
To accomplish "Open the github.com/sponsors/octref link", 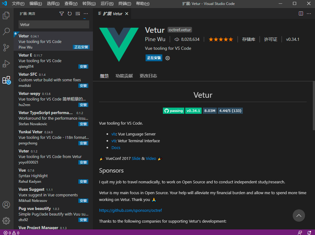I will pyautogui.click(x=130, y=210).
